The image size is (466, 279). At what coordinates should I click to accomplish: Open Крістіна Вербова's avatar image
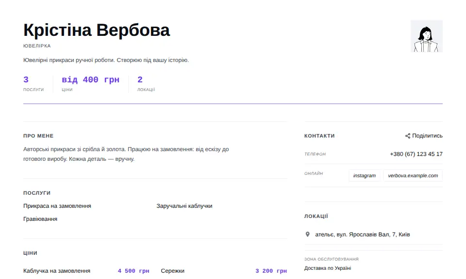coord(427,36)
